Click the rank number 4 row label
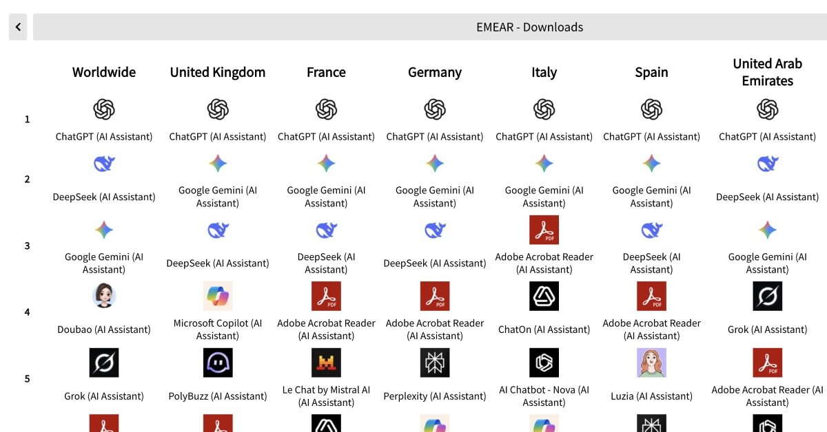 [x=28, y=312]
